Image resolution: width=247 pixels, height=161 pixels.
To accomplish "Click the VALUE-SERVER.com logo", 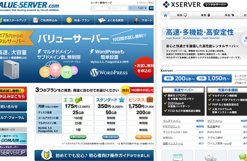I will click(x=29, y=6).
